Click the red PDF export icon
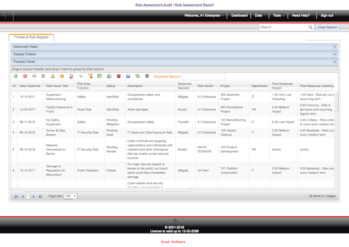 119,76
